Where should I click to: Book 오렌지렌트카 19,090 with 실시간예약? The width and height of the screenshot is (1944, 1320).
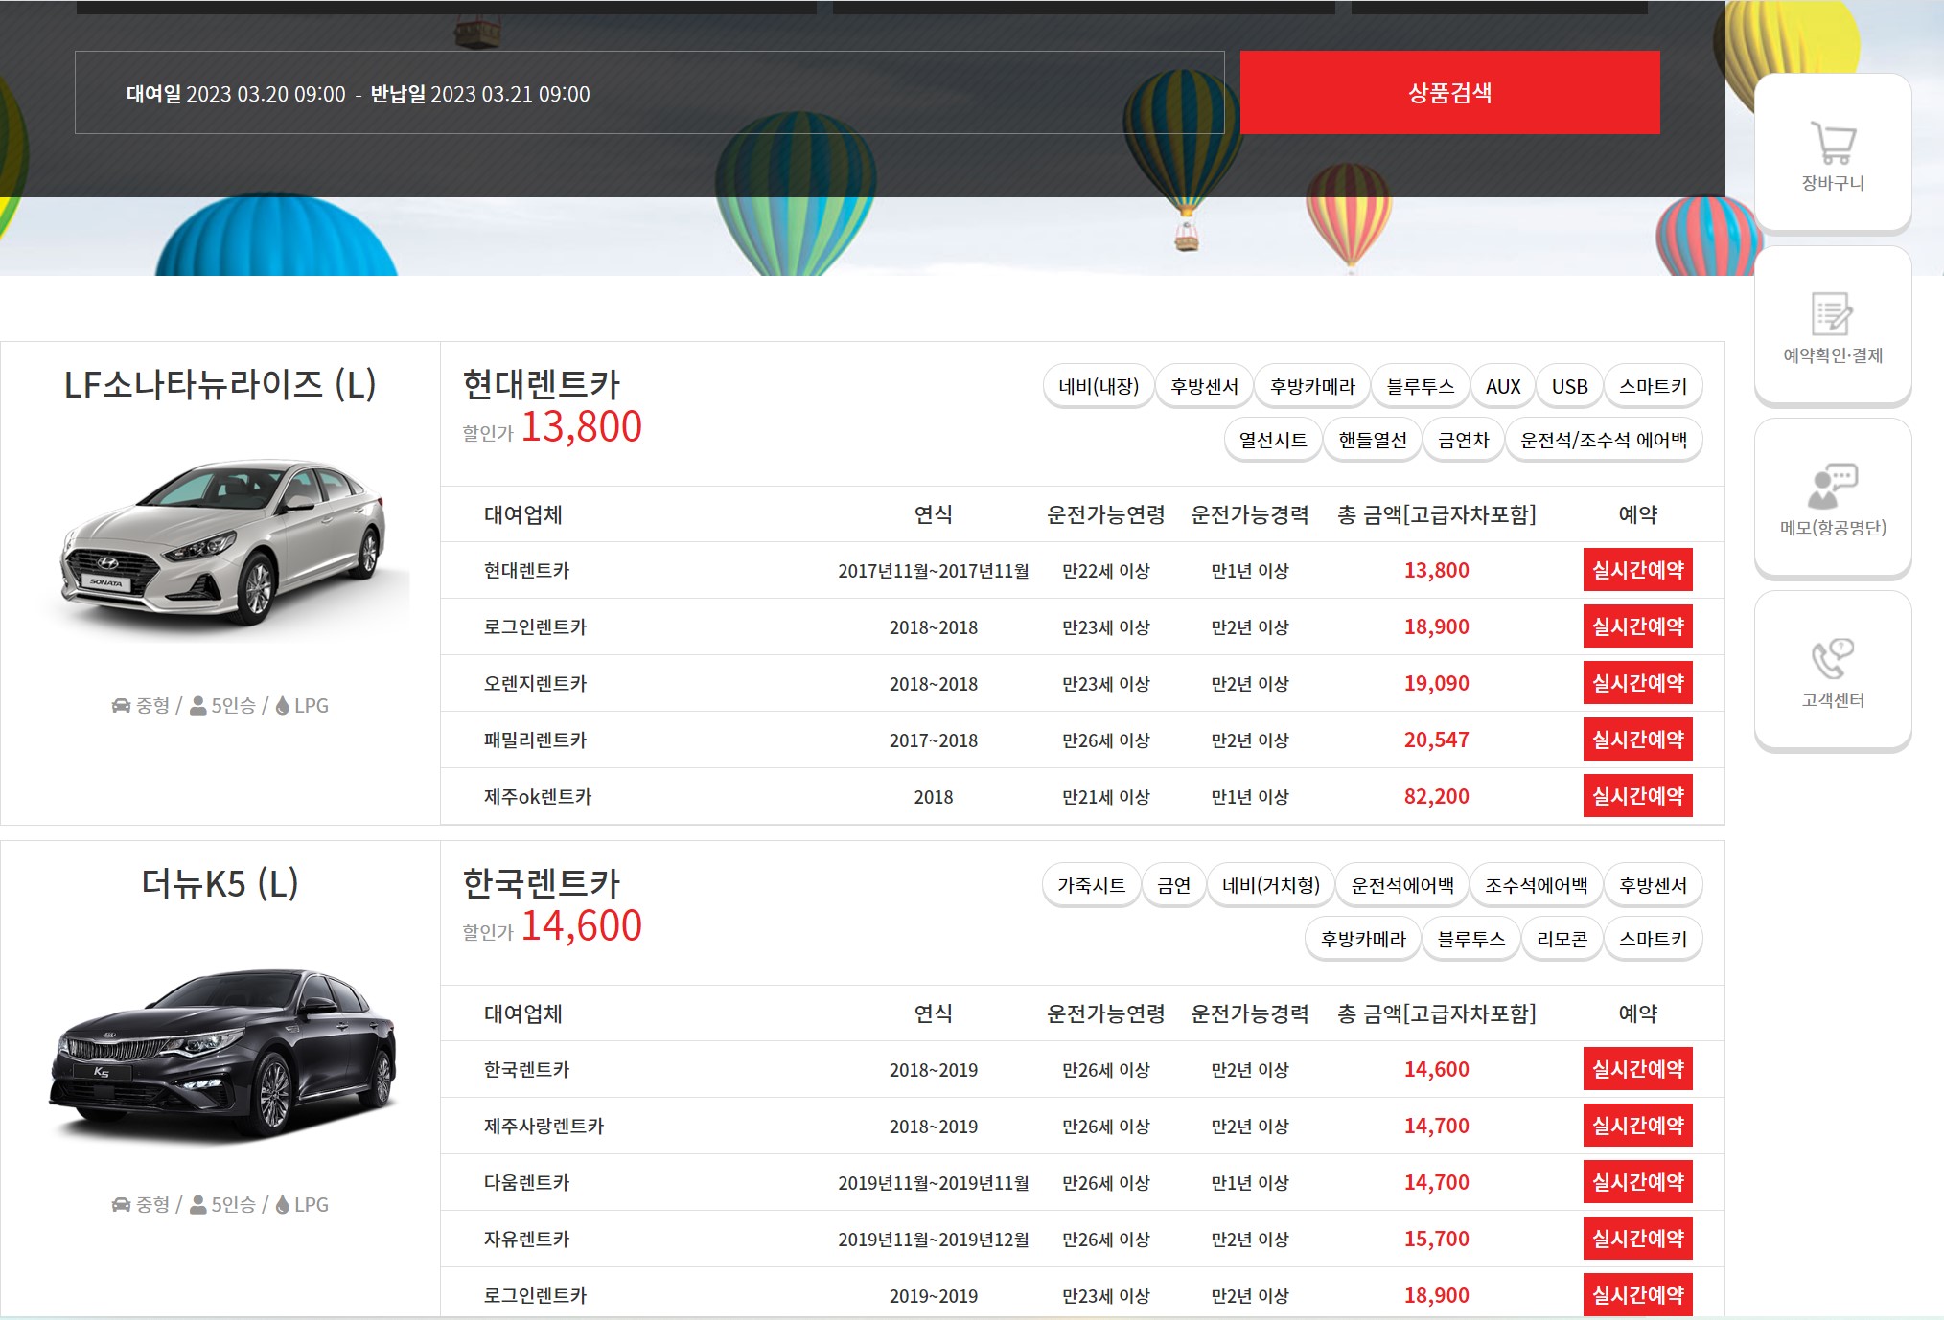(x=1637, y=683)
